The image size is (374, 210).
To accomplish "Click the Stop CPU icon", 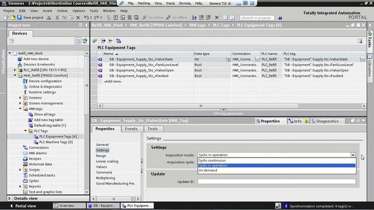I will (208, 17).
